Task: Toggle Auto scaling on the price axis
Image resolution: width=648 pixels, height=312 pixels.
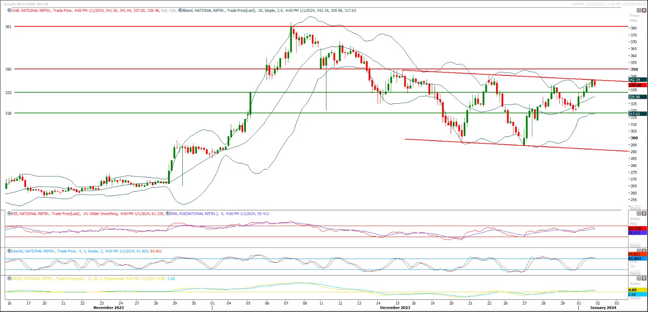Action: pos(635,207)
